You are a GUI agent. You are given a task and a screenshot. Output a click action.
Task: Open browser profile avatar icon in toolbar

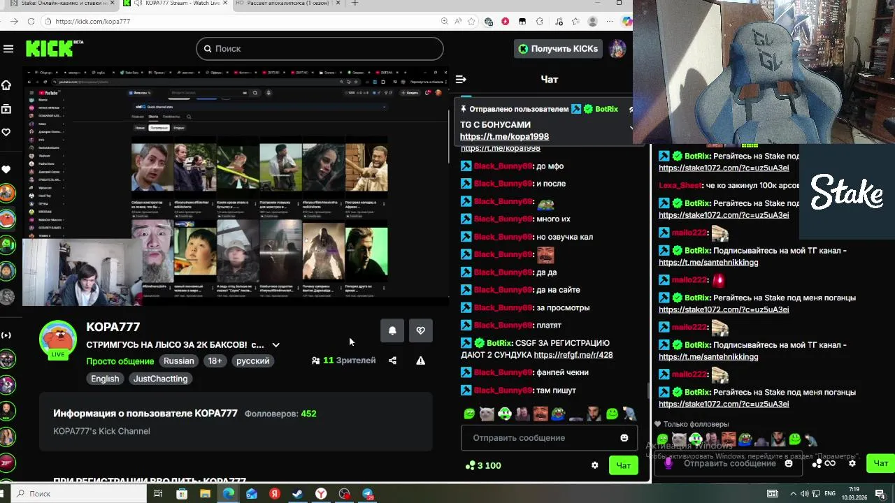[592, 22]
